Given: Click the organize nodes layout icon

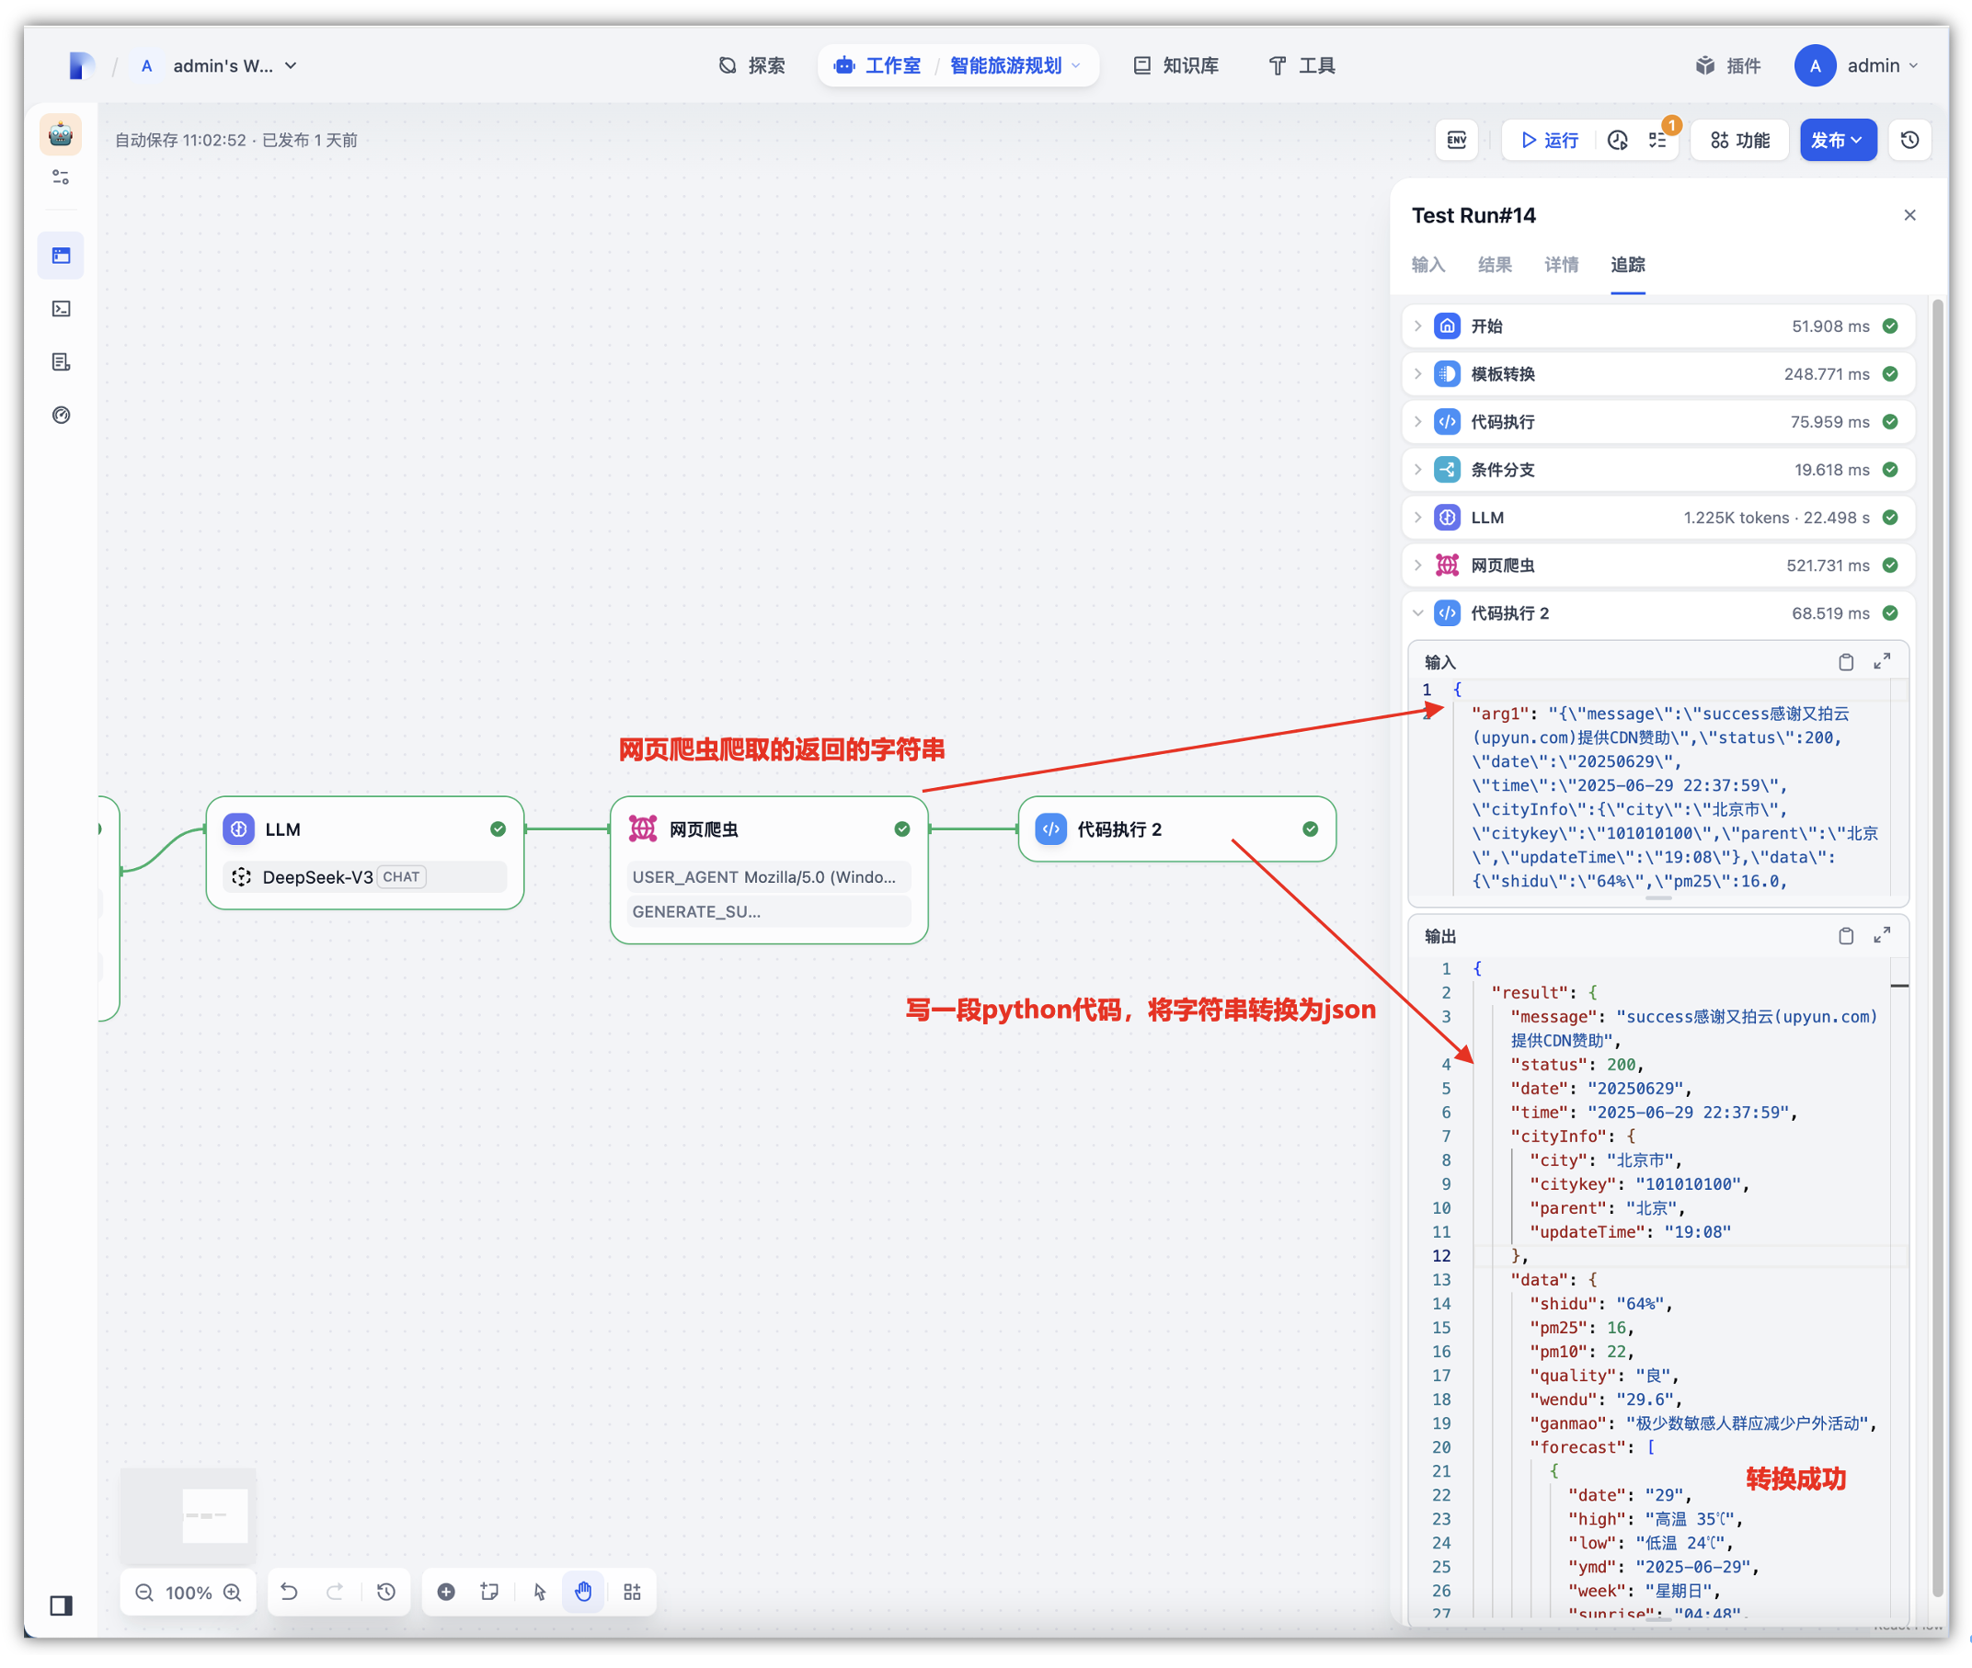Looking at the screenshot, I should click(x=632, y=1593).
